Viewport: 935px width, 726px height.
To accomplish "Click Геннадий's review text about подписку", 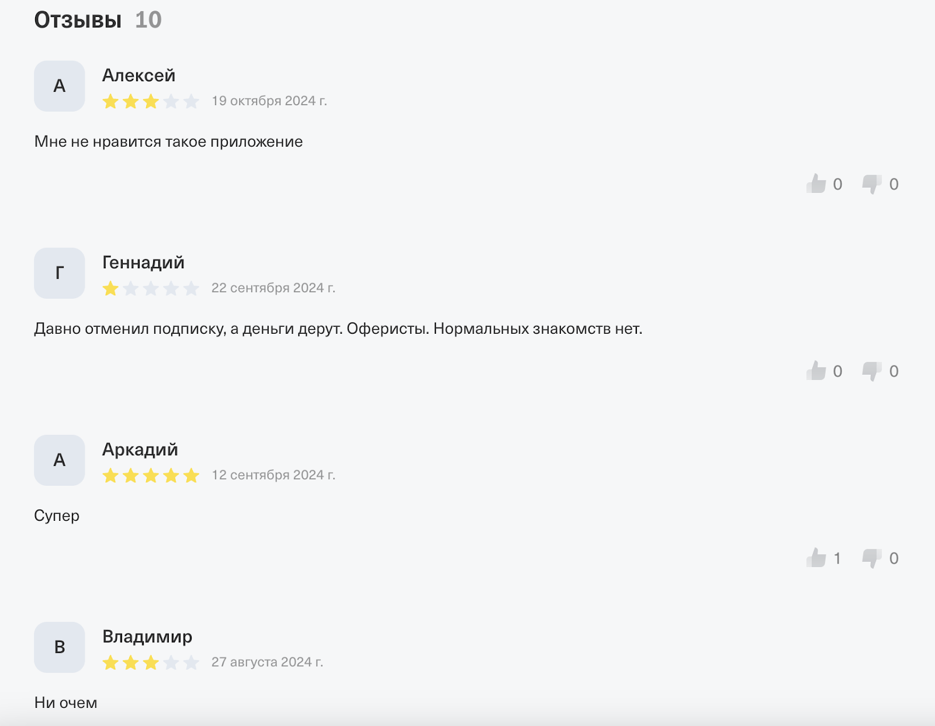I will pos(338,329).
